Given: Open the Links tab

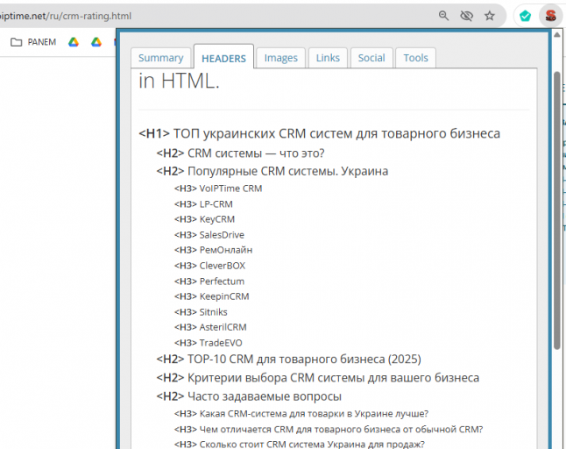Looking at the screenshot, I should click(328, 58).
